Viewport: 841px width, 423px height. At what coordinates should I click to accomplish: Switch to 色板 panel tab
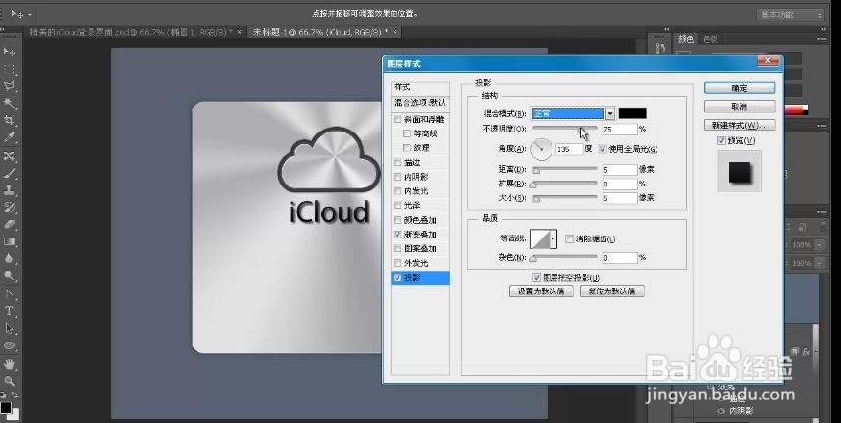(710, 39)
